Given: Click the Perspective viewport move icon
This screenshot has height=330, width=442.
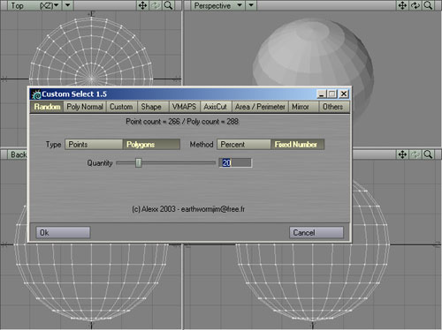Looking at the screenshot, I should tap(402, 5).
